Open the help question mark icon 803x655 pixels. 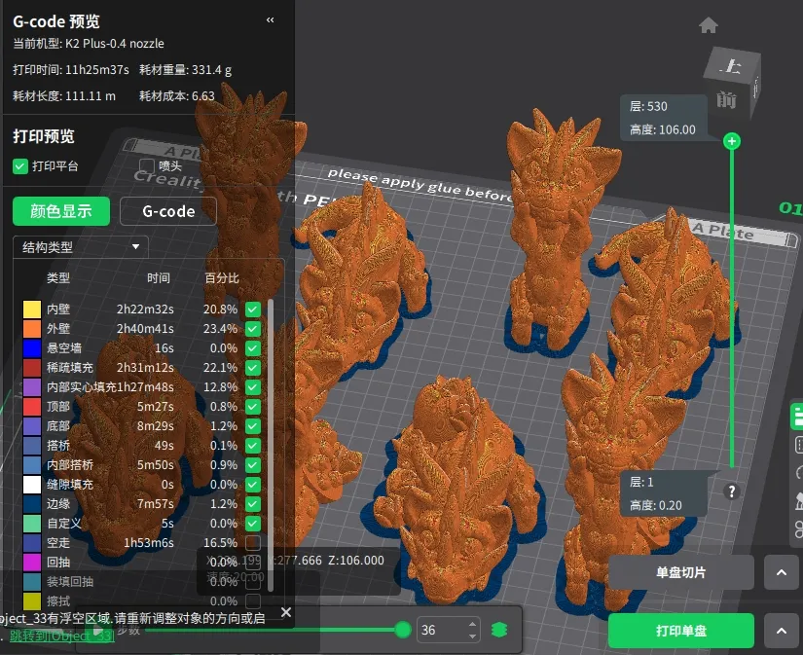point(732,491)
